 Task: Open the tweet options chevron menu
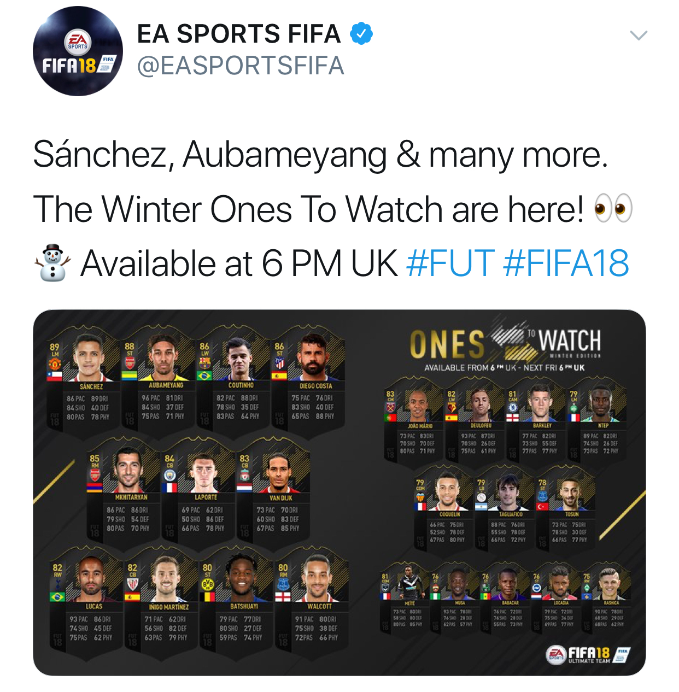pos(638,36)
